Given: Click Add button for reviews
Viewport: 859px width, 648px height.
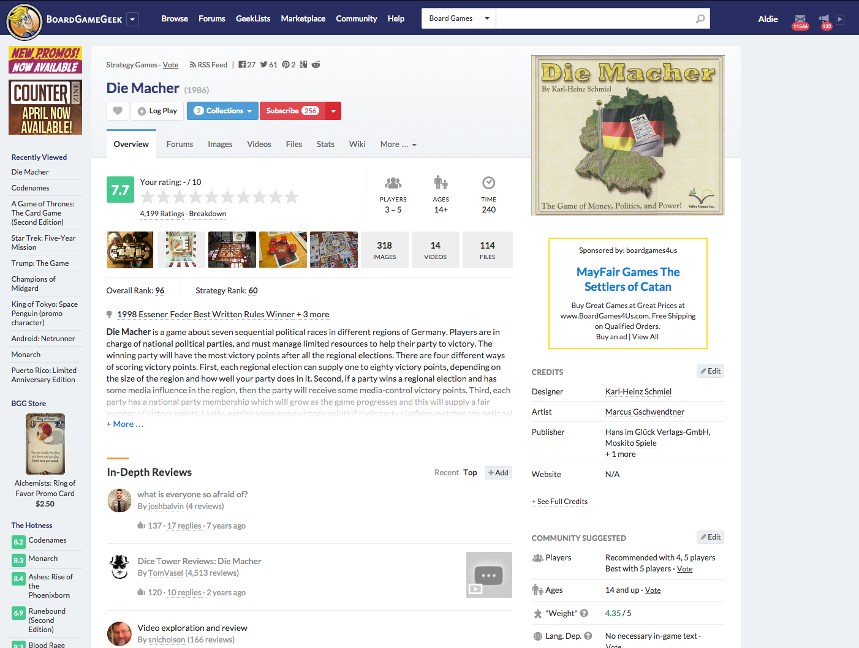Looking at the screenshot, I should (x=498, y=473).
